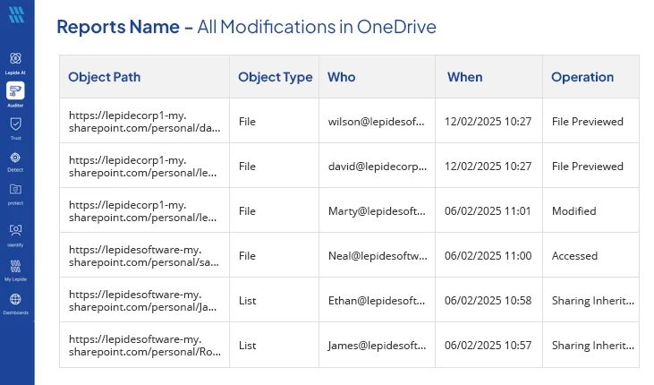Click File type in Neal's row

click(x=247, y=255)
